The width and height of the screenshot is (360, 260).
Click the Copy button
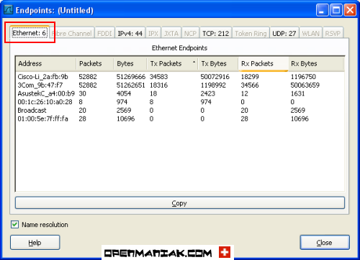[180, 203]
